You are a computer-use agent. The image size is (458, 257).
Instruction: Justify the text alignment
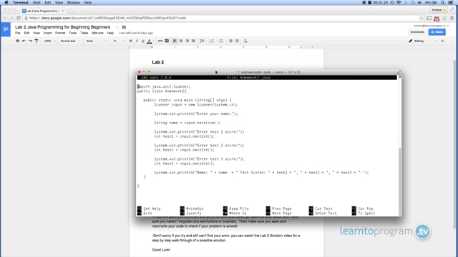click(x=193, y=41)
